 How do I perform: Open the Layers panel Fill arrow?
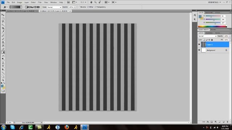tap(229, 40)
